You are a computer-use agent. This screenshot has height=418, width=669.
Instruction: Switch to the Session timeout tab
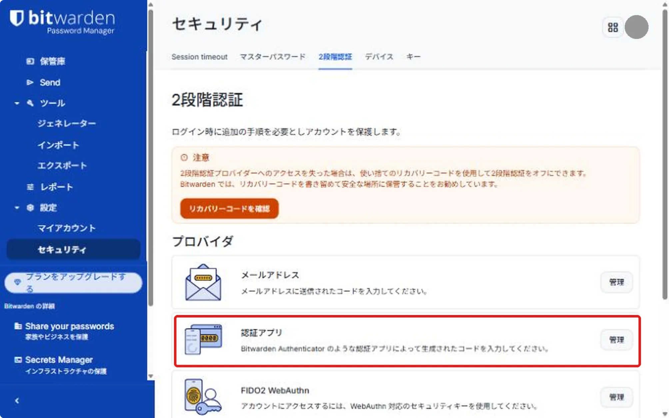click(x=199, y=57)
